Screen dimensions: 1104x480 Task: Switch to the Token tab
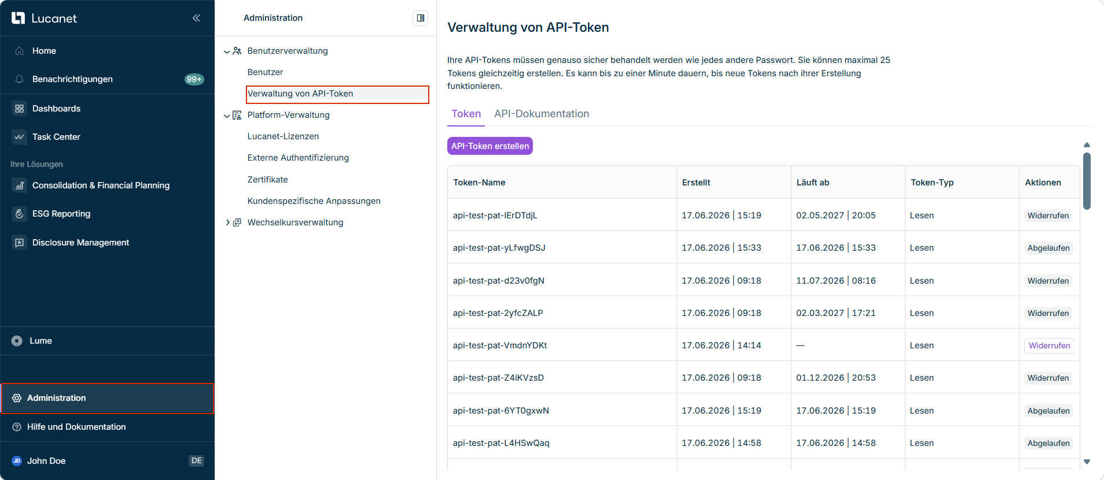coord(466,114)
